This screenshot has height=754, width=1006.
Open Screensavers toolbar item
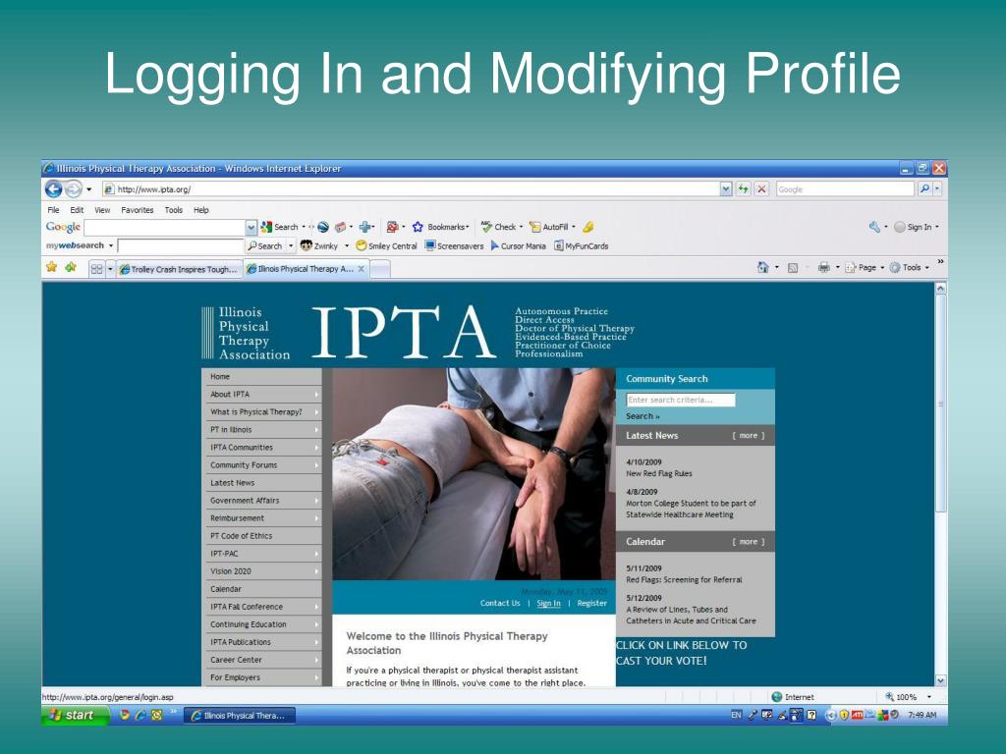(454, 246)
